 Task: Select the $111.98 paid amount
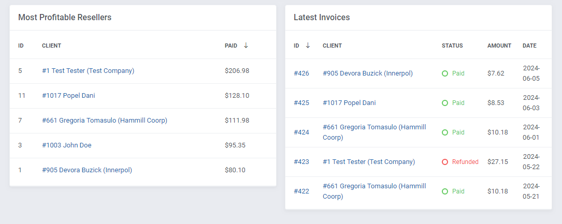[x=237, y=121]
